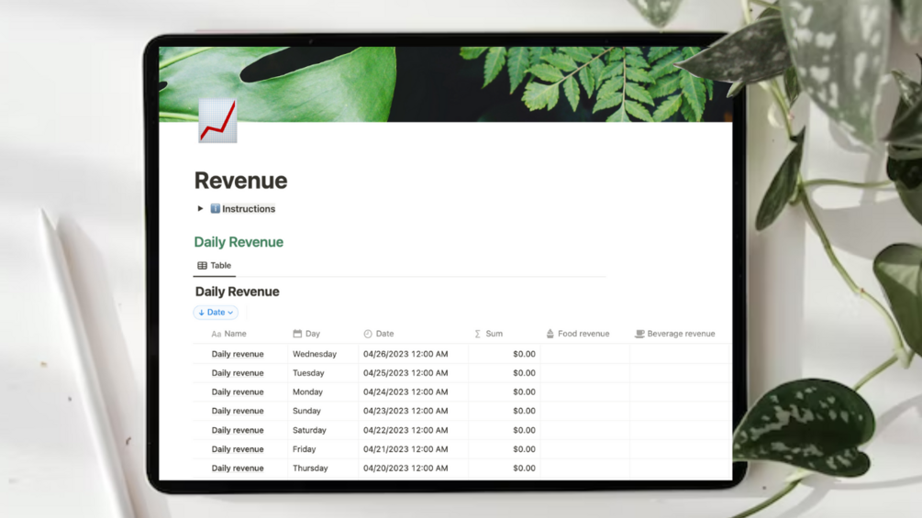Click the 04/25/2023 12:00 AM date cell
The height and width of the screenshot is (518, 922).
tap(414, 373)
